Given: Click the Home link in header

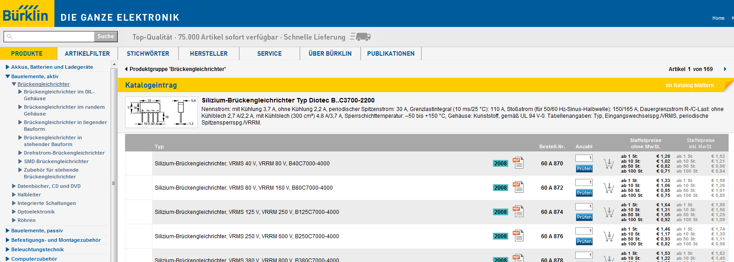Looking at the screenshot, I should (x=718, y=18).
